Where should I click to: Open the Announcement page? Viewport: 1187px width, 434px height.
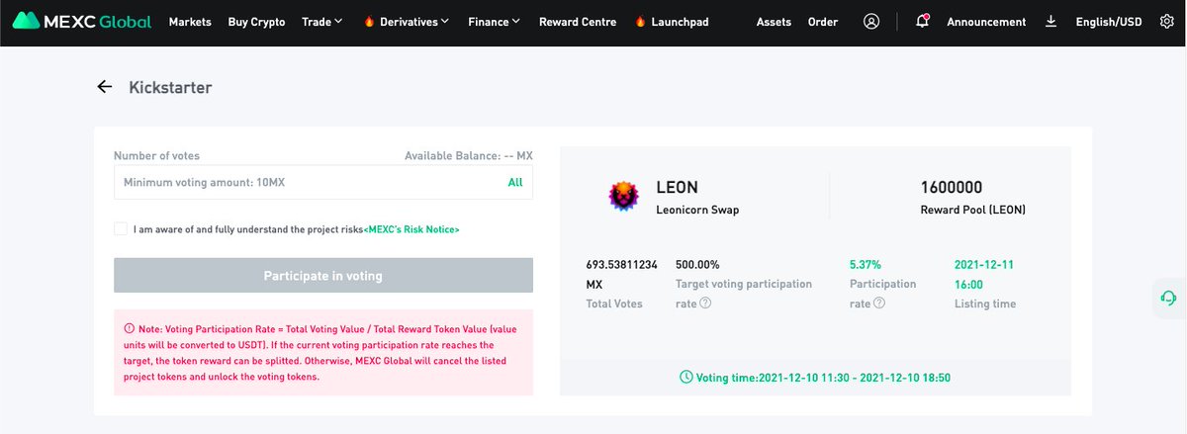986,22
